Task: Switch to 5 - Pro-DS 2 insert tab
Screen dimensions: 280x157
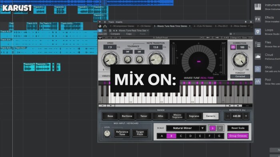Action: point(221,26)
